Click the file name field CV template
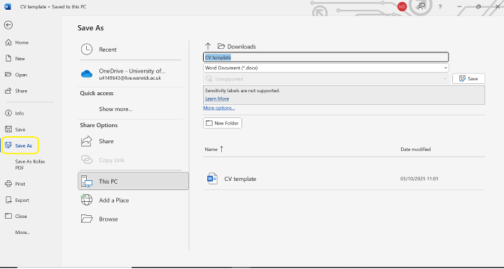The width and height of the screenshot is (504, 269). coord(326,57)
